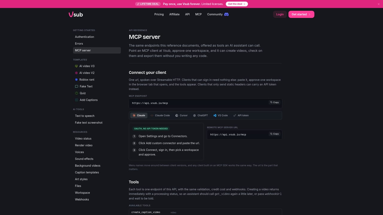This screenshot has height=215, width=383.
Task: Click the create_caption_video tool row
Action: pyautogui.click(x=205, y=212)
